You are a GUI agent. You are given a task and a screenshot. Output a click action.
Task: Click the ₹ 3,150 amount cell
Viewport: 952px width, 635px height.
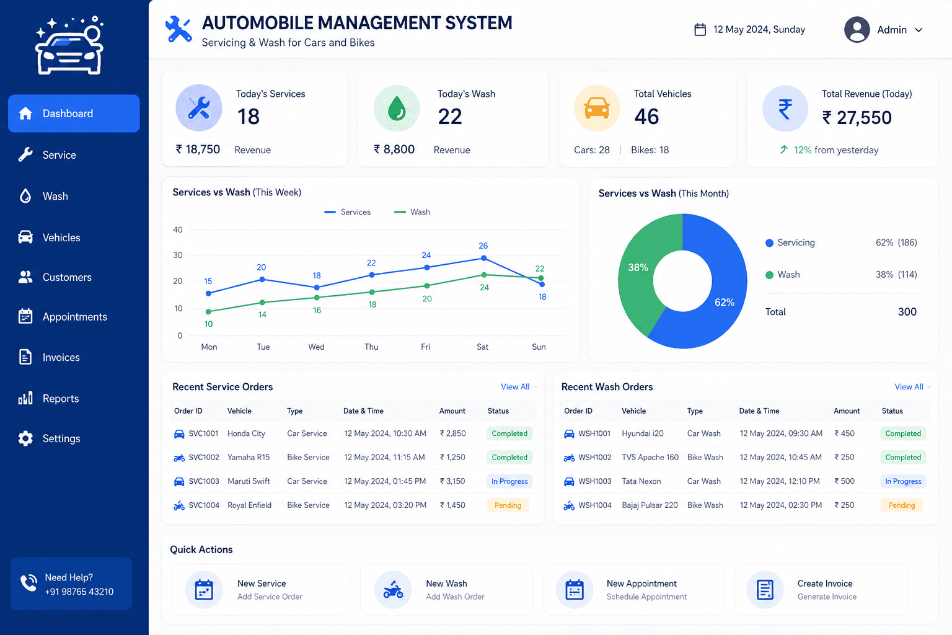click(452, 481)
